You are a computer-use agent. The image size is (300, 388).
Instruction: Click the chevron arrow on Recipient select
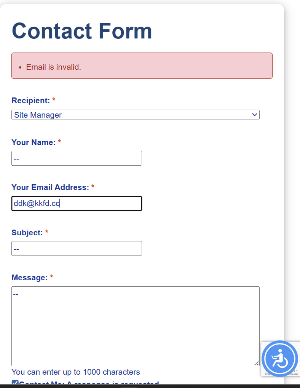pyautogui.click(x=255, y=115)
